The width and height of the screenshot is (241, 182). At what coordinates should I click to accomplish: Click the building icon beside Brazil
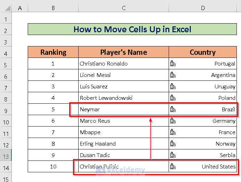point(173,109)
